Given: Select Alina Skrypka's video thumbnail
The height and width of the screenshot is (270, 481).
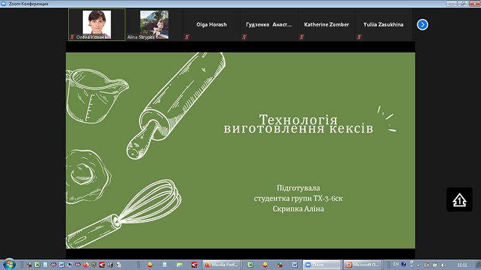Looking at the screenshot, I should pos(154,25).
